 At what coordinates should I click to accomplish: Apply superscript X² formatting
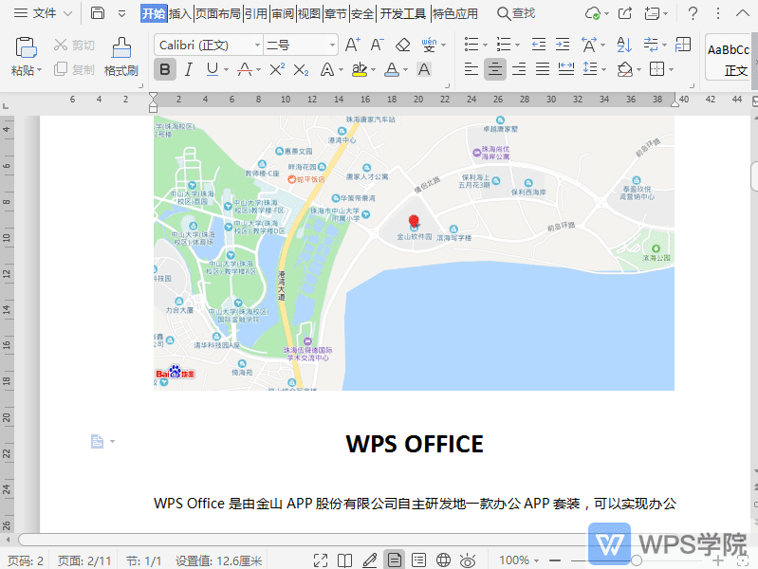click(277, 70)
